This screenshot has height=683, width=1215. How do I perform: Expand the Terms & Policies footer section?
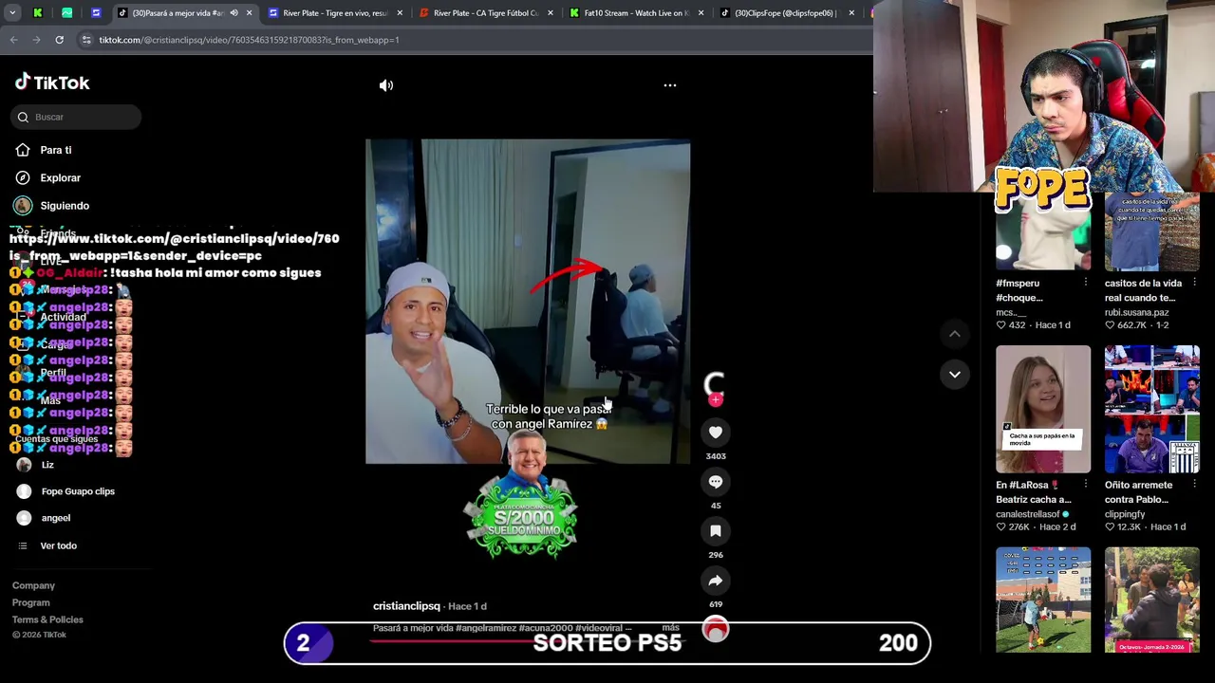point(47,619)
